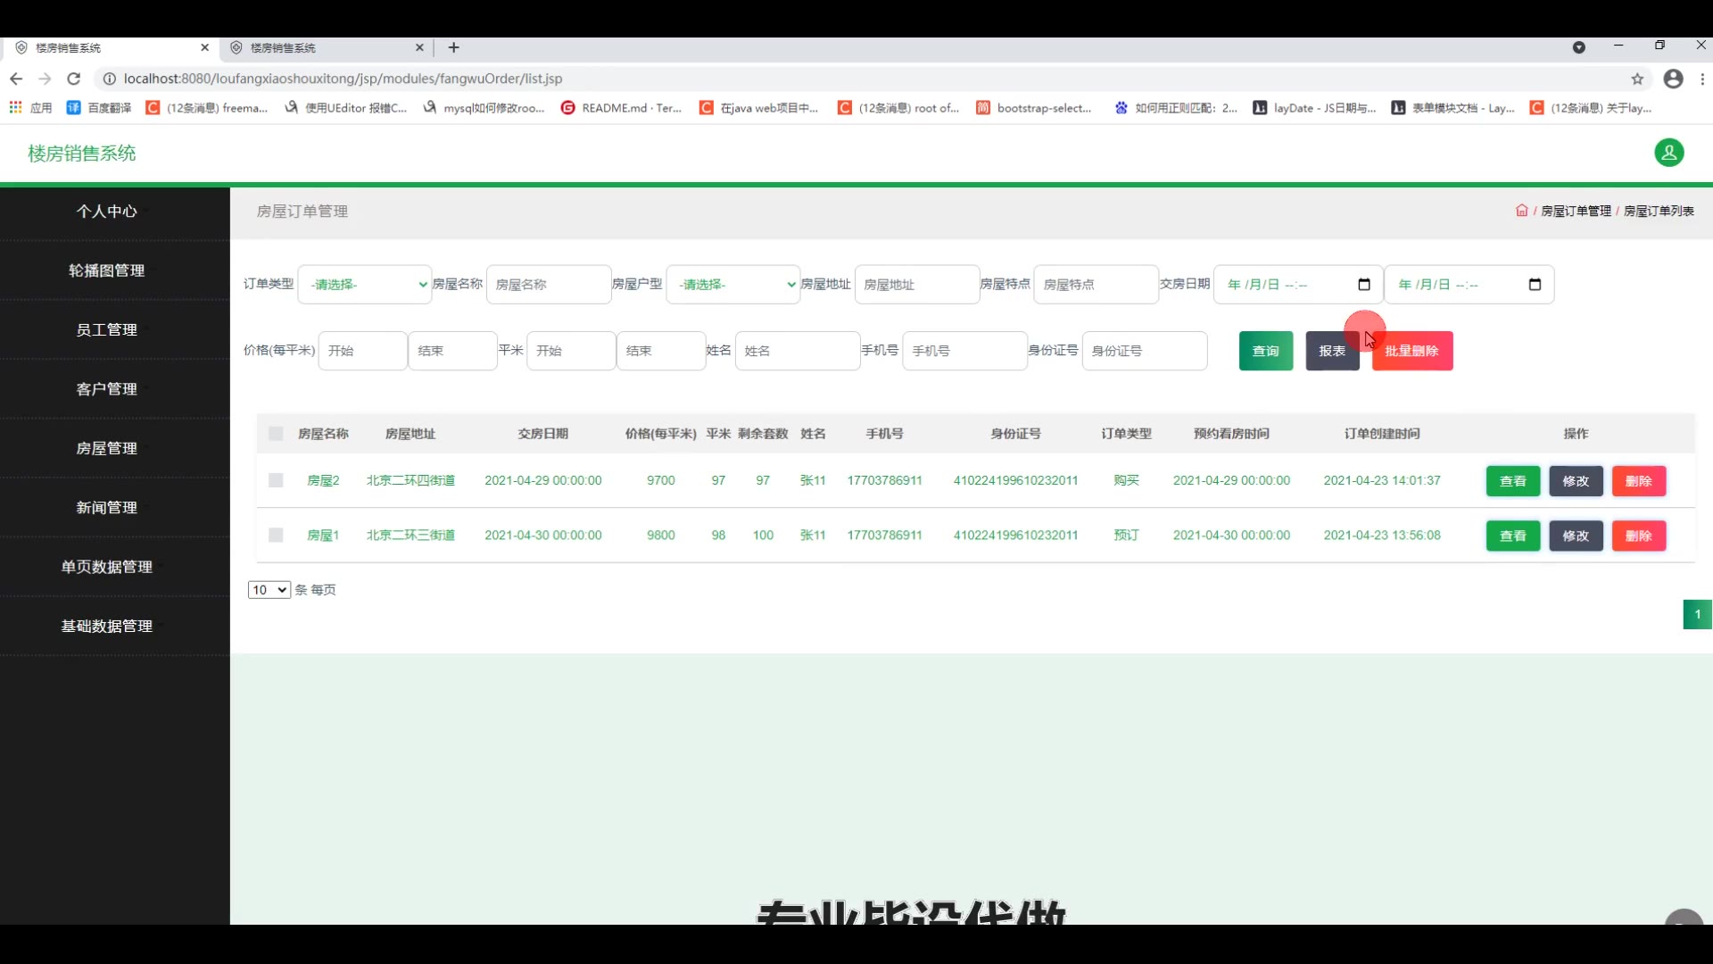Screen dimensions: 1713x964
Task: Open browser profile account icon
Action: pyautogui.click(x=1673, y=79)
